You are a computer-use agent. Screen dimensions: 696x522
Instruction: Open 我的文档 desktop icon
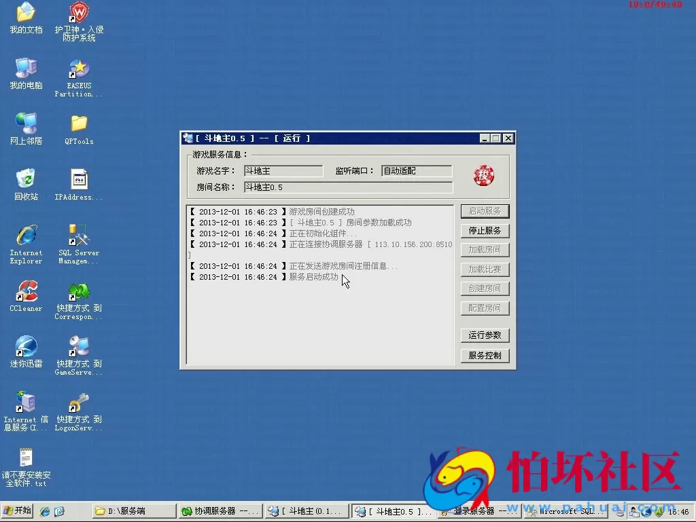click(26, 14)
